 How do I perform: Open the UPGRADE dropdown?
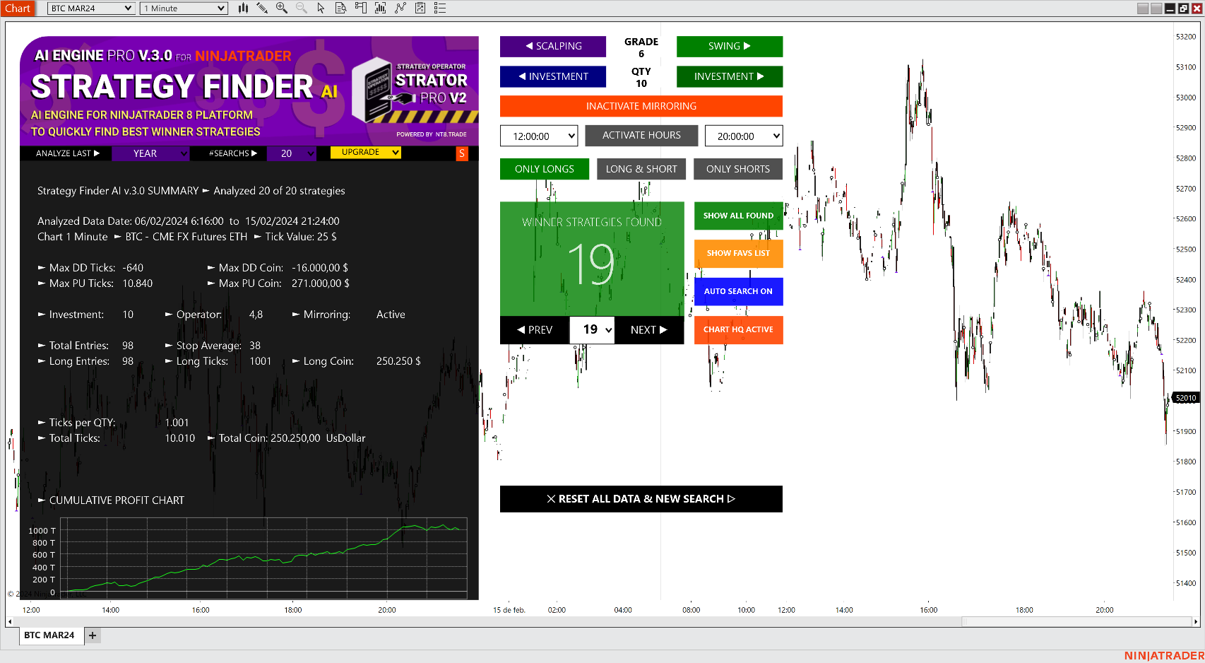coord(366,152)
